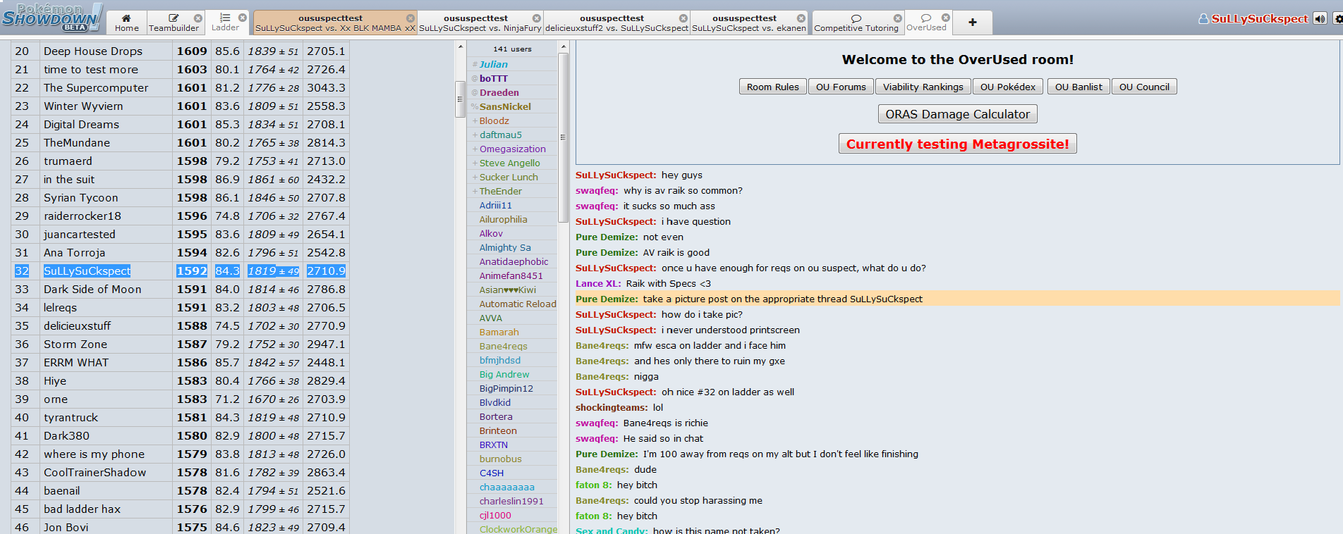
Task: Click user Julian in the user list
Action: [493, 64]
